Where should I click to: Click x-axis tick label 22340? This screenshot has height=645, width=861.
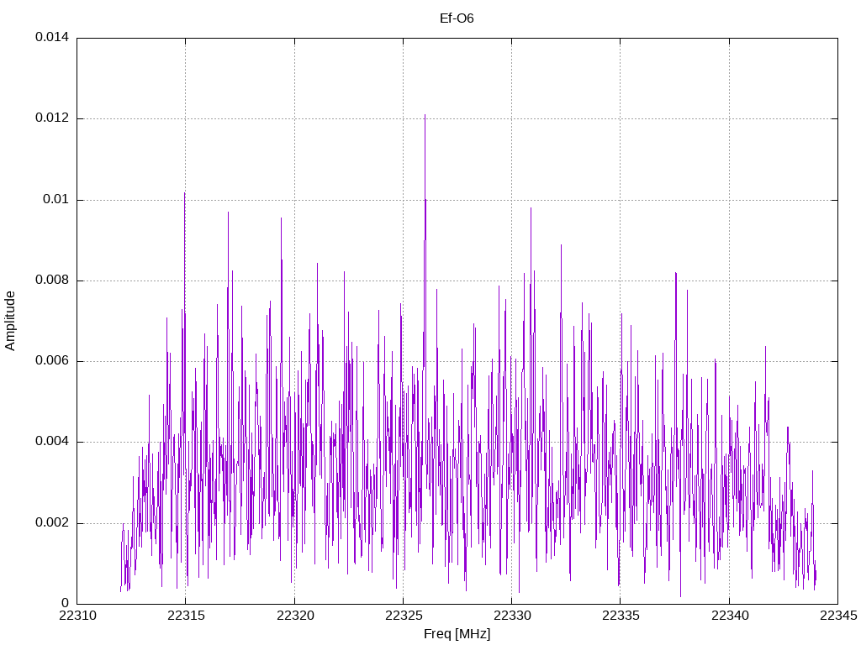click(730, 616)
